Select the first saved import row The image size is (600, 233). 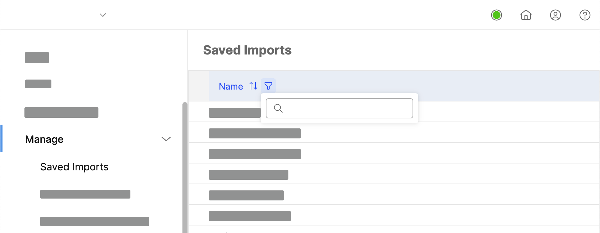click(235, 112)
